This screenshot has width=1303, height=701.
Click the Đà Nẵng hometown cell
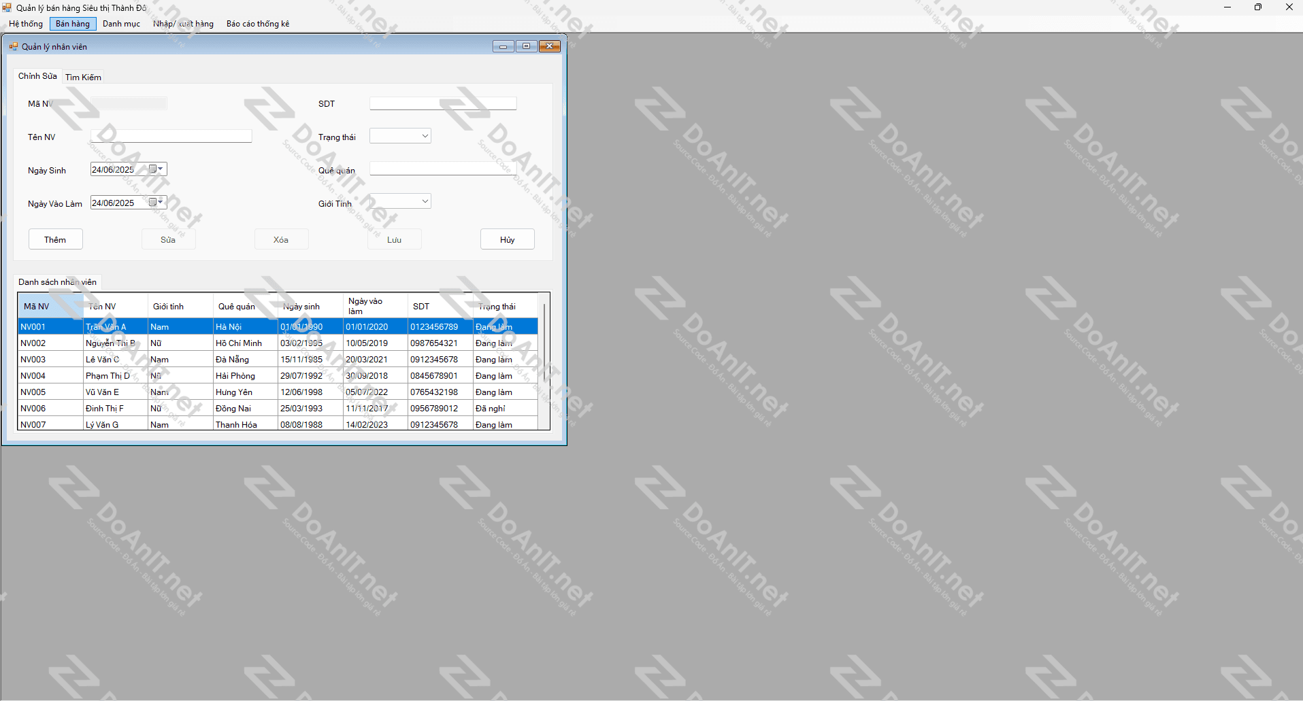[246, 360]
